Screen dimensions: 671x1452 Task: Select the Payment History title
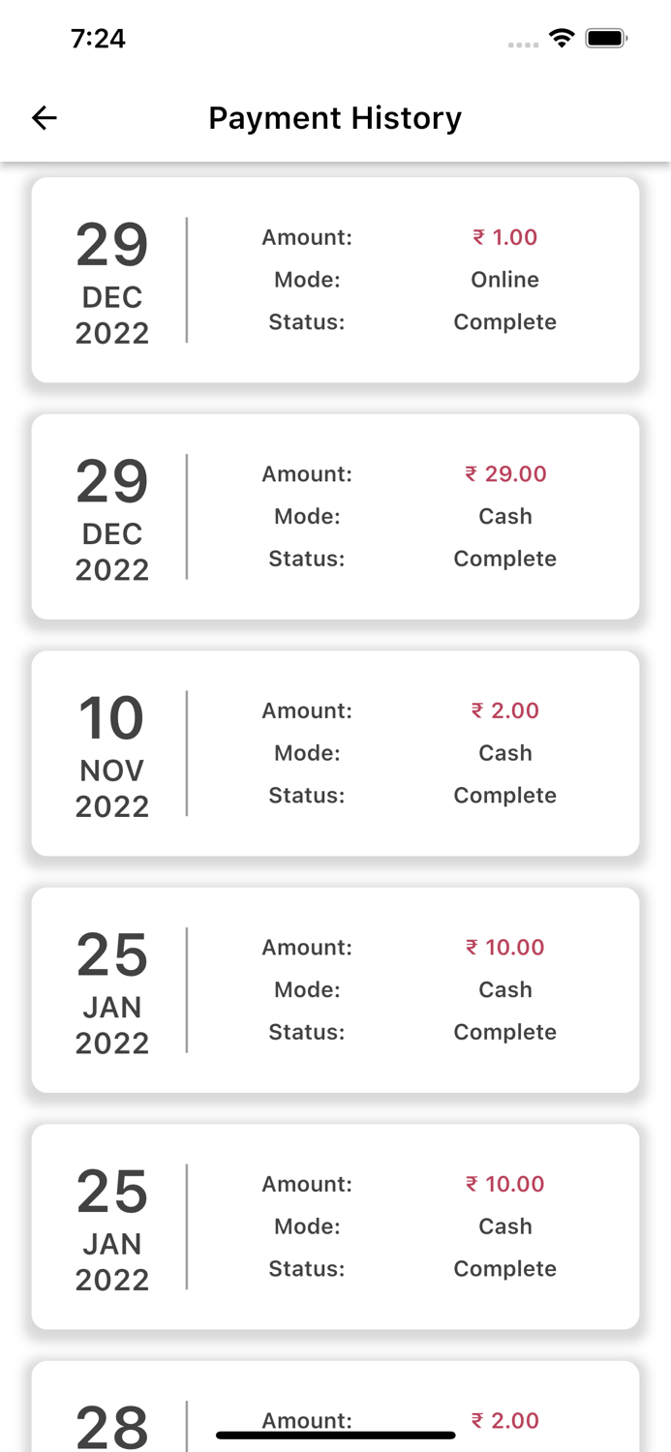335,118
